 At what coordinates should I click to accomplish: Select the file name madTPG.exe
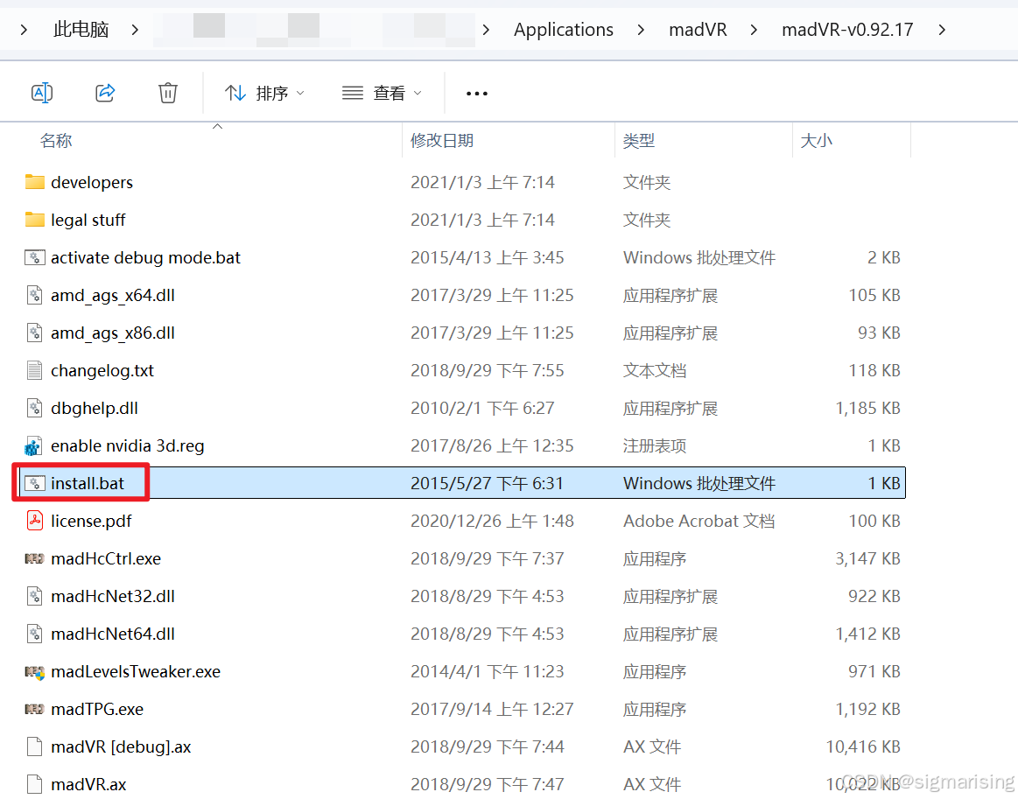[x=97, y=710]
